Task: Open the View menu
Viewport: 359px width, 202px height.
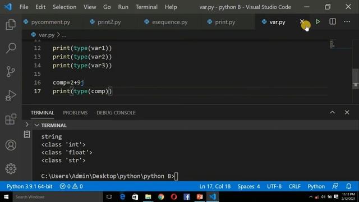Action: (90, 7)
